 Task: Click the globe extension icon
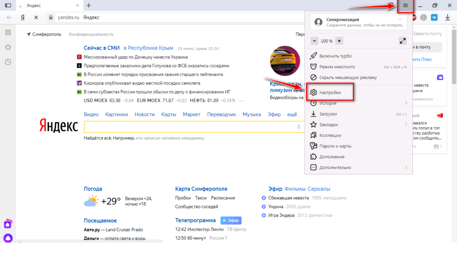pyautogui.click(x=424, y=17)
